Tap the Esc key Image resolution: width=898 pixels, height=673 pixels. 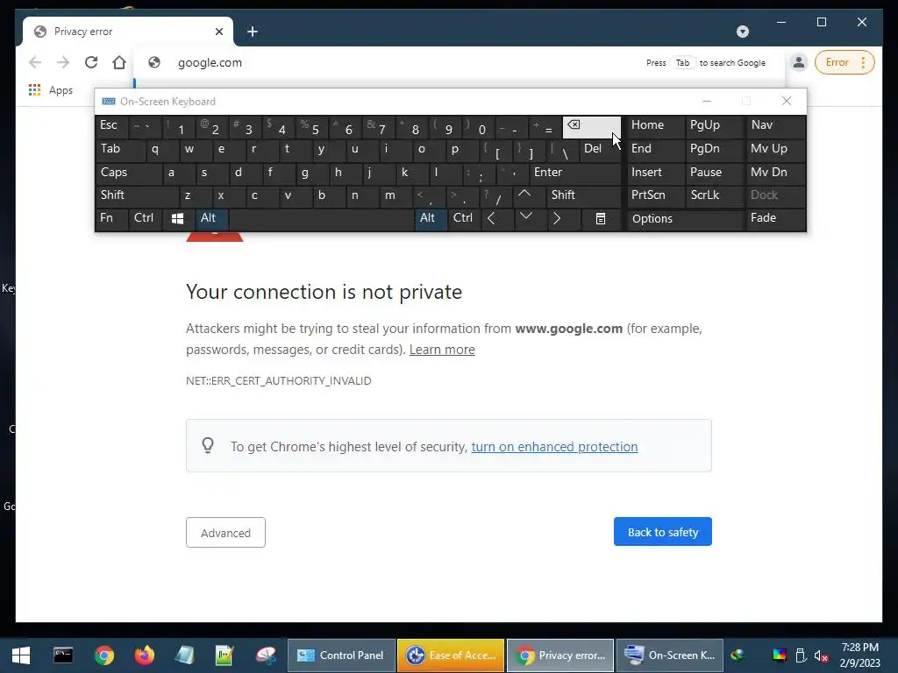point(111,125)
